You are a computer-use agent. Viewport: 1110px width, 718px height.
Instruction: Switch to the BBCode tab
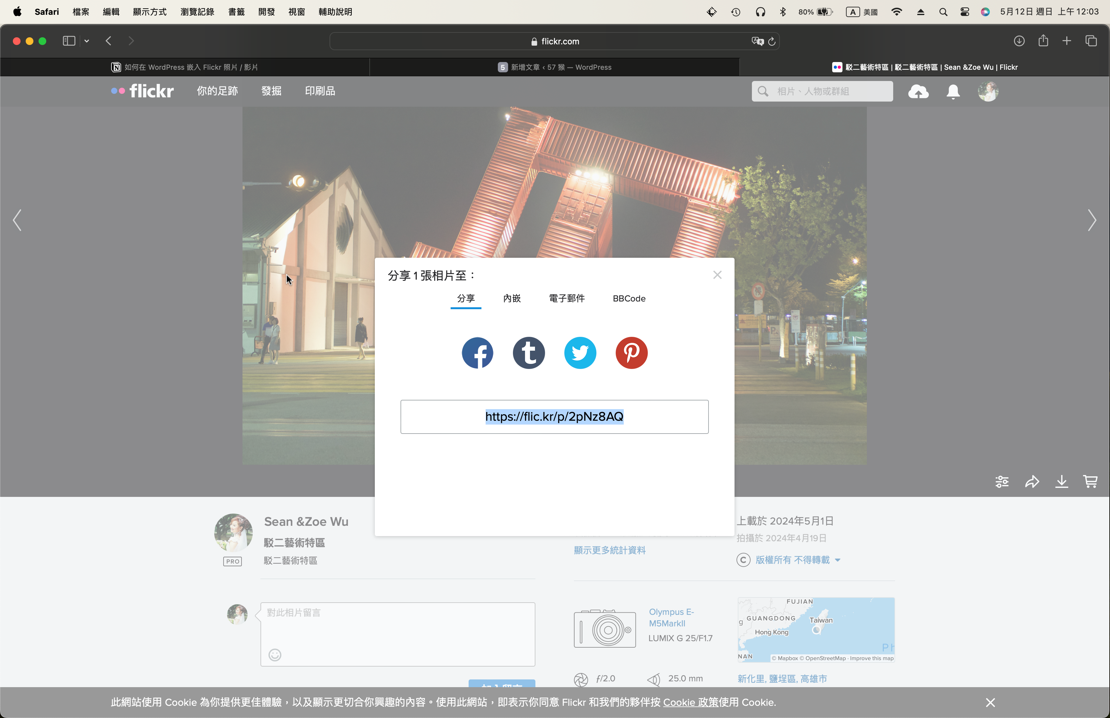point(629,298)
